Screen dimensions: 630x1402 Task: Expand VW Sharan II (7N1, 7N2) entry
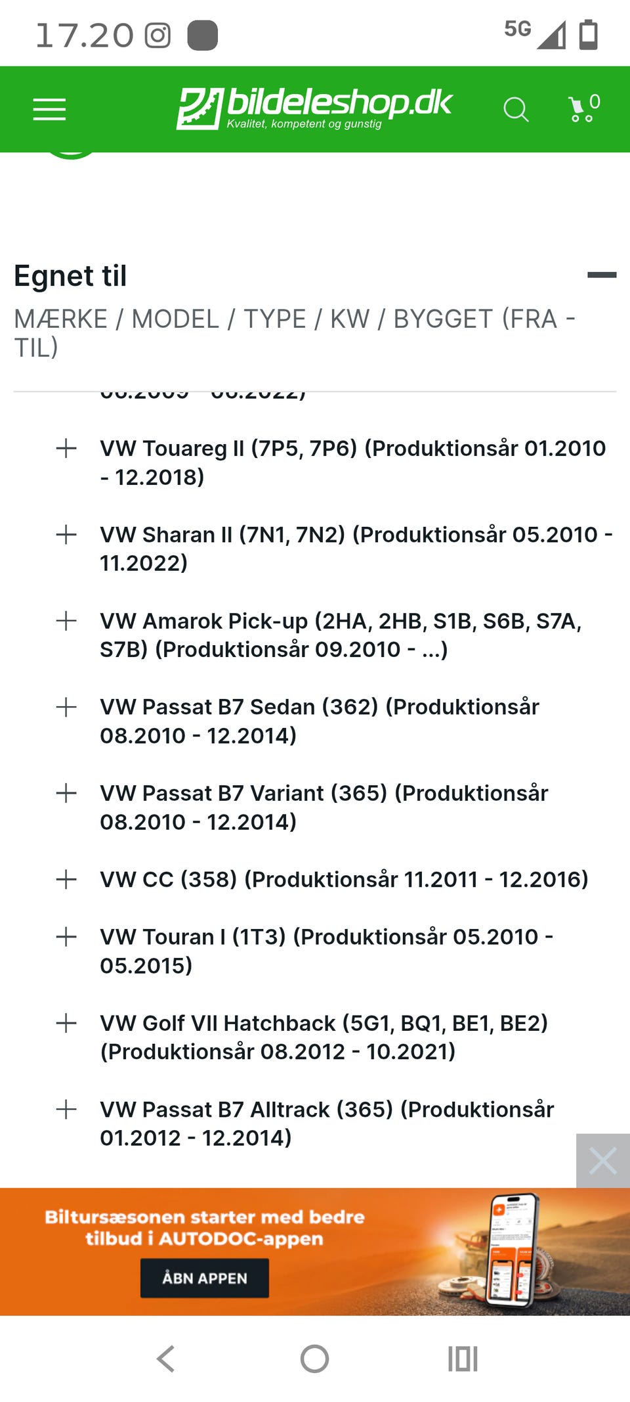pyautogui.click(x=66, y=535)
